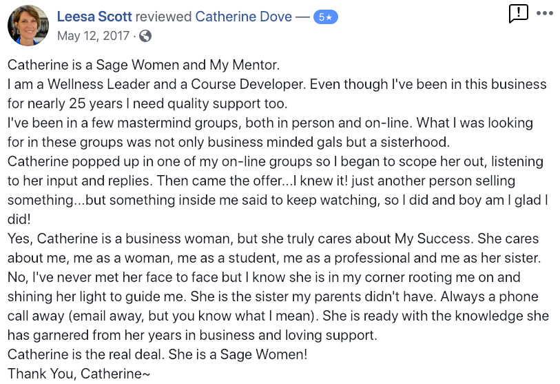Screen dimensions: 560x384
Task: Click the word "reviewed" in the header
Action: 163,17
